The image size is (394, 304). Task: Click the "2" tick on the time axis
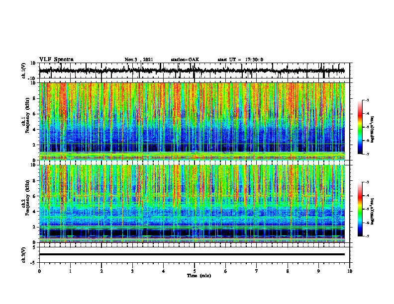pos(101,271)
